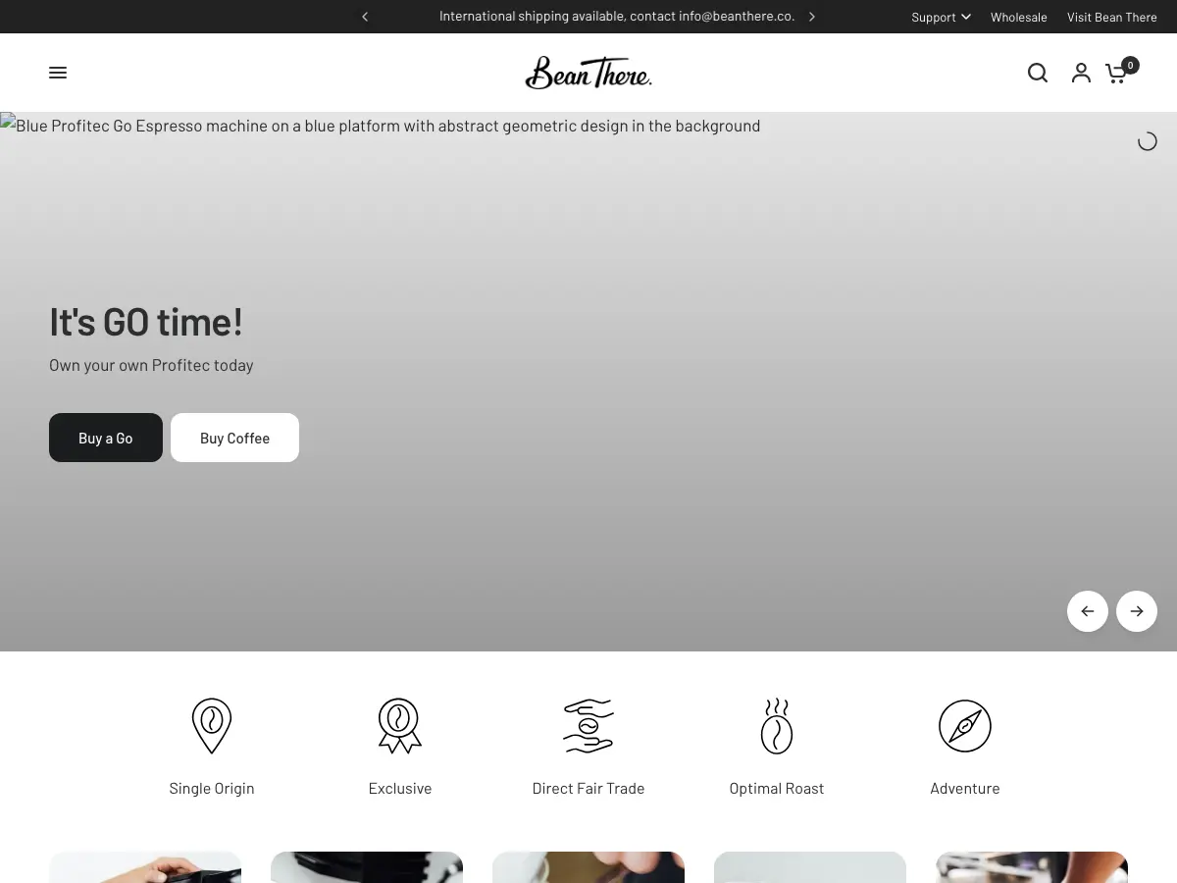Show next announcement in top bar
This screenshot has width=1177, height=883.
[812, 17]
